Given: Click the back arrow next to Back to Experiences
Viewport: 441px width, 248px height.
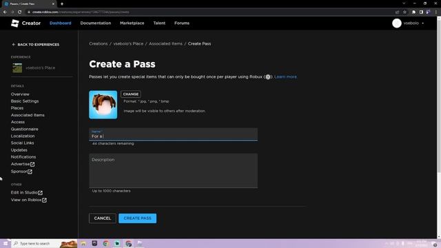Looking at the screenshot, I should tap(14, 44).
